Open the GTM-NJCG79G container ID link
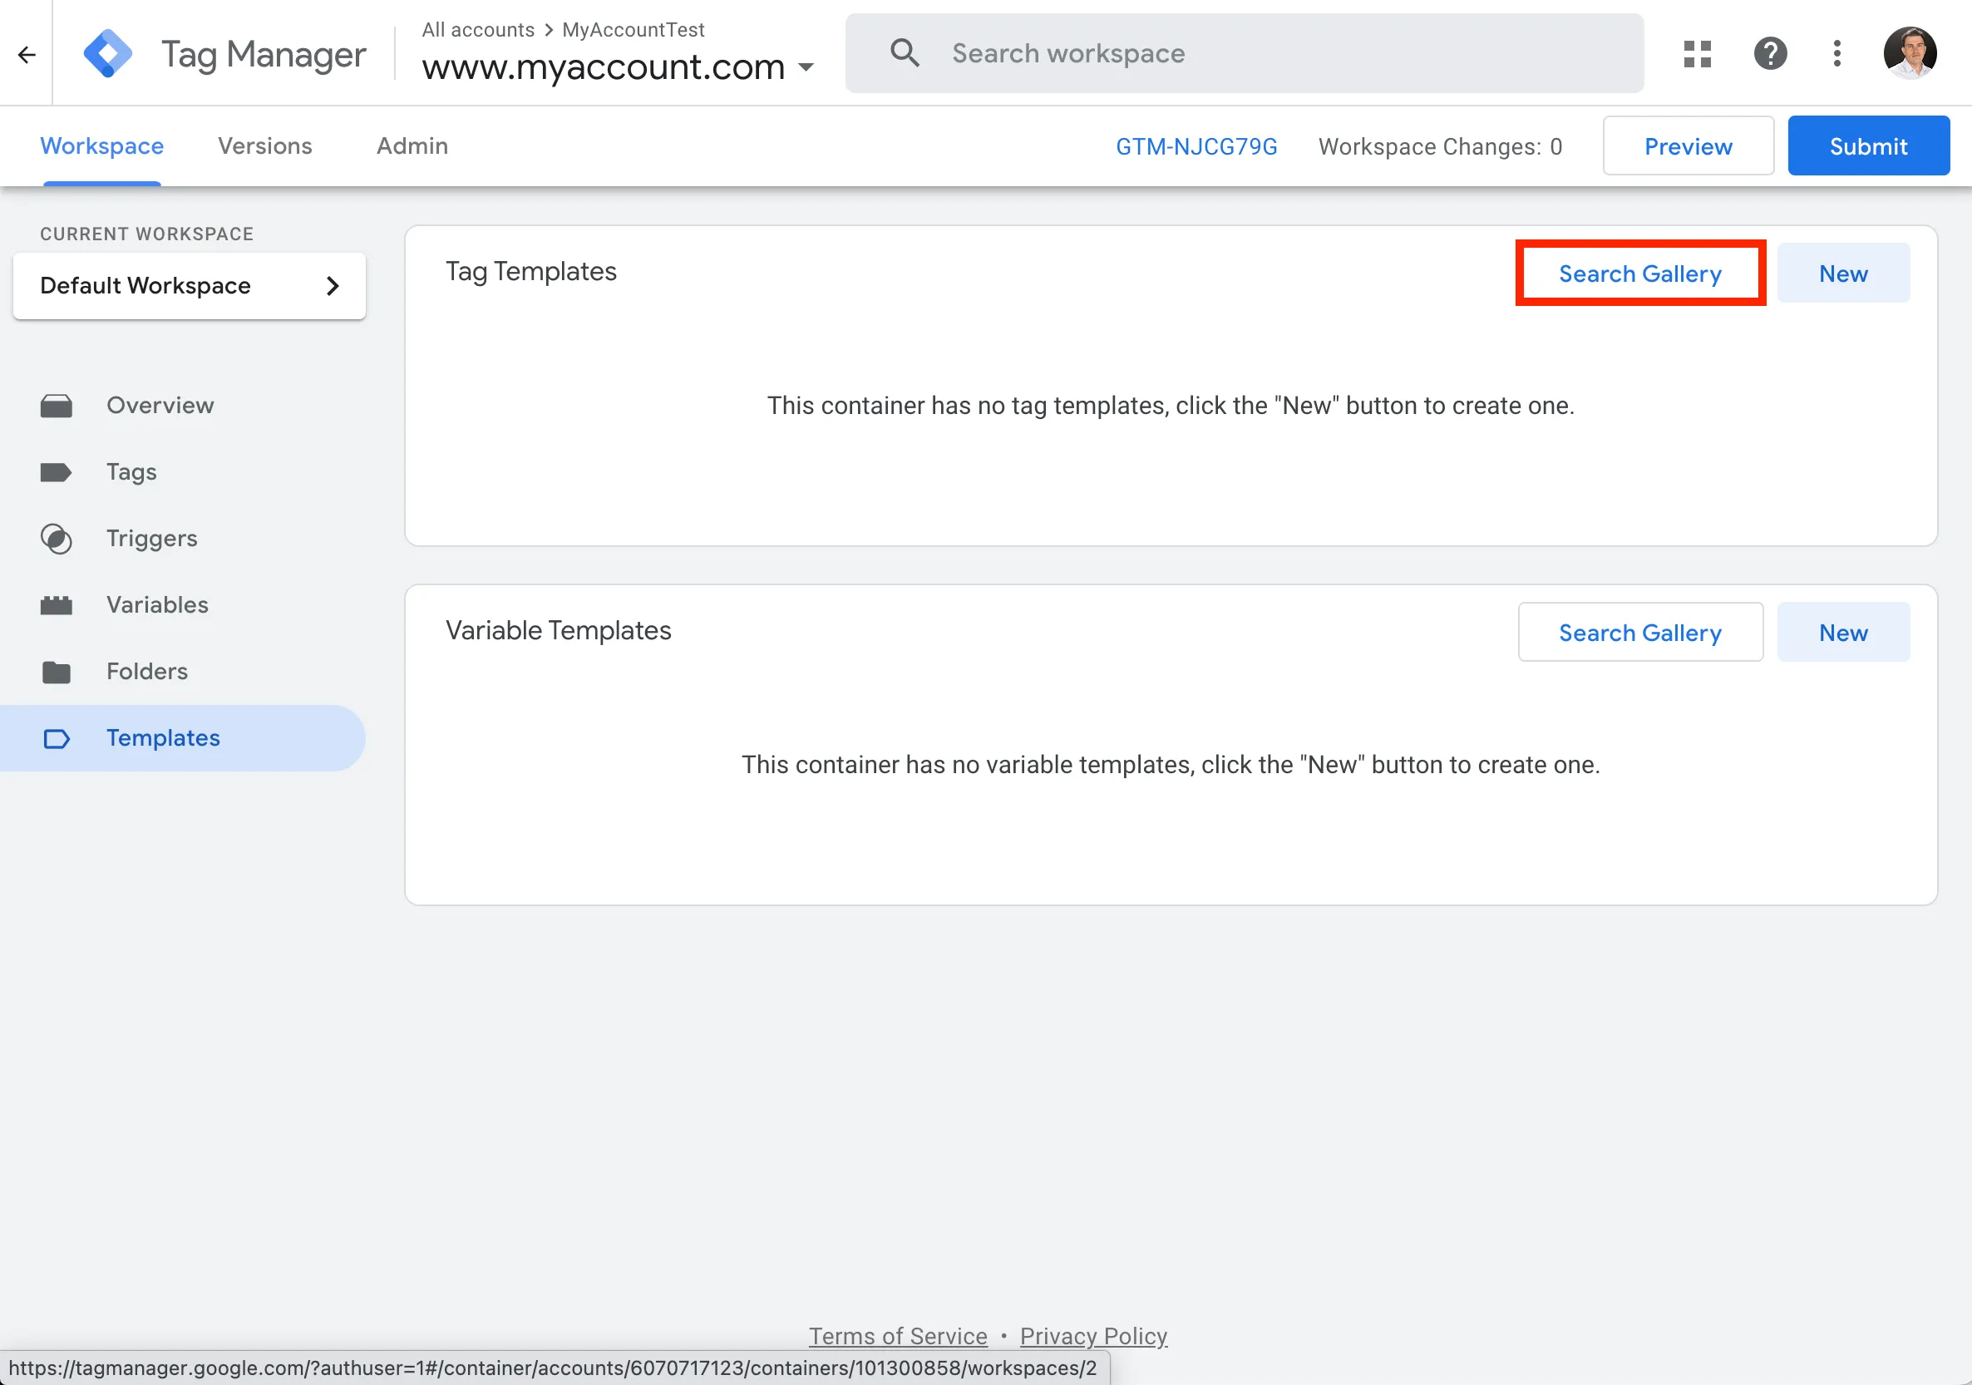This screenshot has width=1972, height=1385. [1196, 147]
